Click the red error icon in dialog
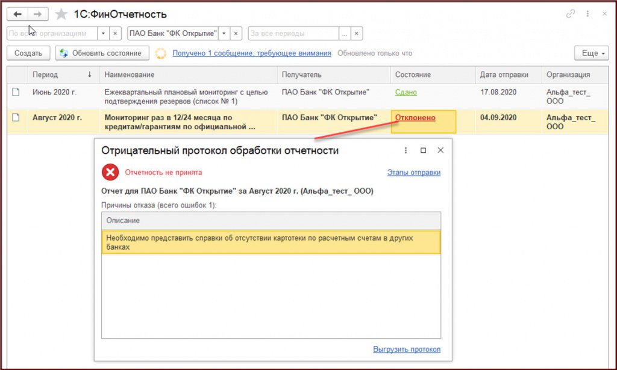Viewport: 617px width, 370px height. coord(110,173)
